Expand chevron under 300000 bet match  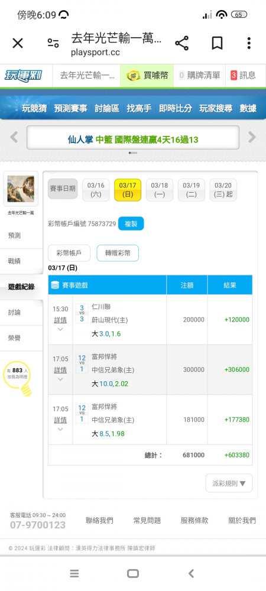tap(60, 379)
